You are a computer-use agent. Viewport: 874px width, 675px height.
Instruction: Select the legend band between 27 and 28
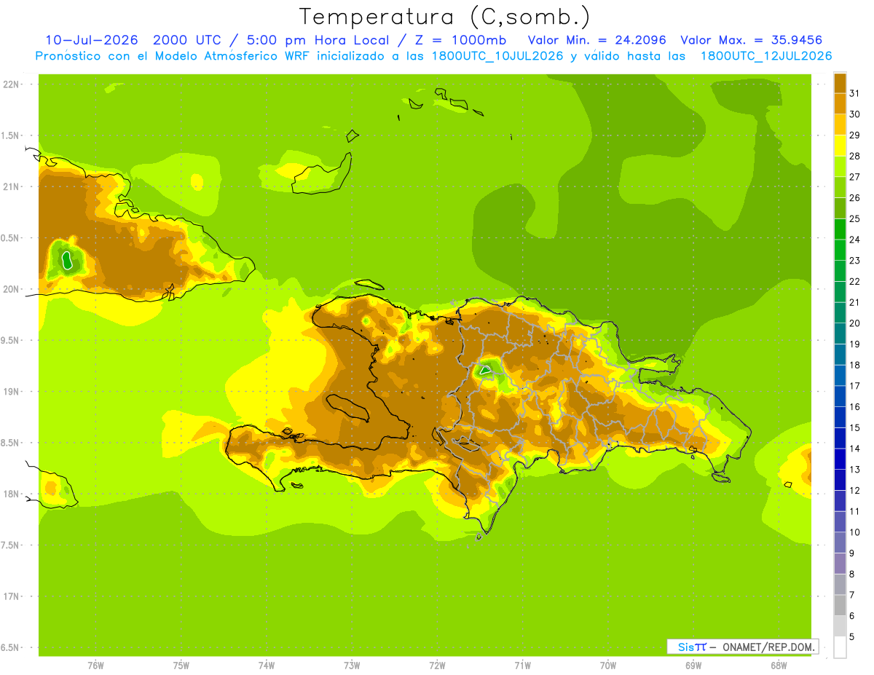pyautogui.click(x=840, y=165)
